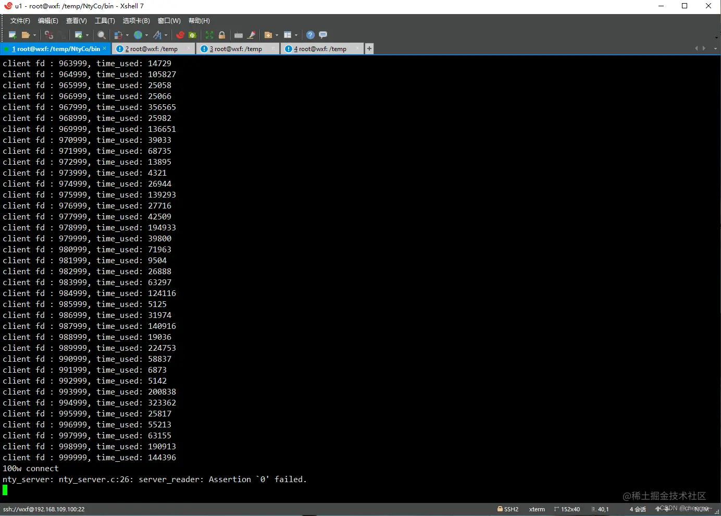
Task: Click the status bar upload arrow icon
Action: [x=658, y=508]
